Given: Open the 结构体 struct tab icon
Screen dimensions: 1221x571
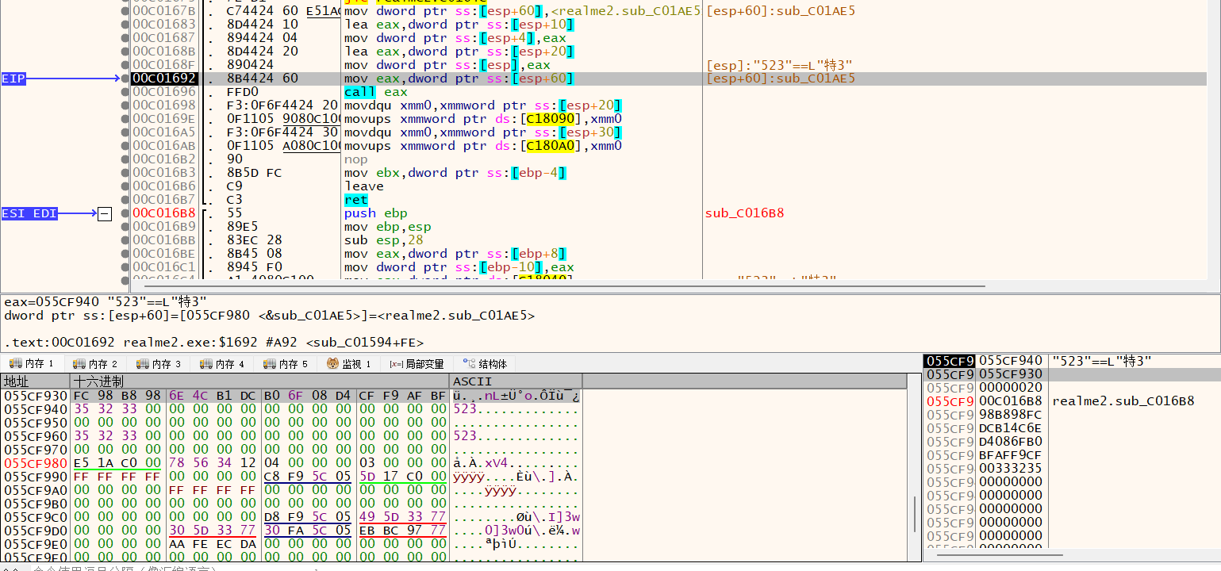Looking at the screenshot, I should [x=469, y=364].
